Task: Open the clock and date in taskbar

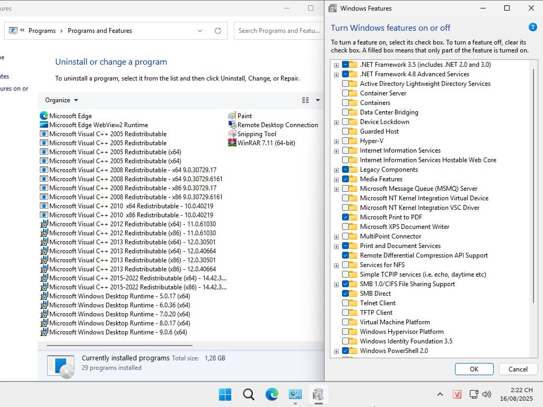Action: [x=516, y=394]
